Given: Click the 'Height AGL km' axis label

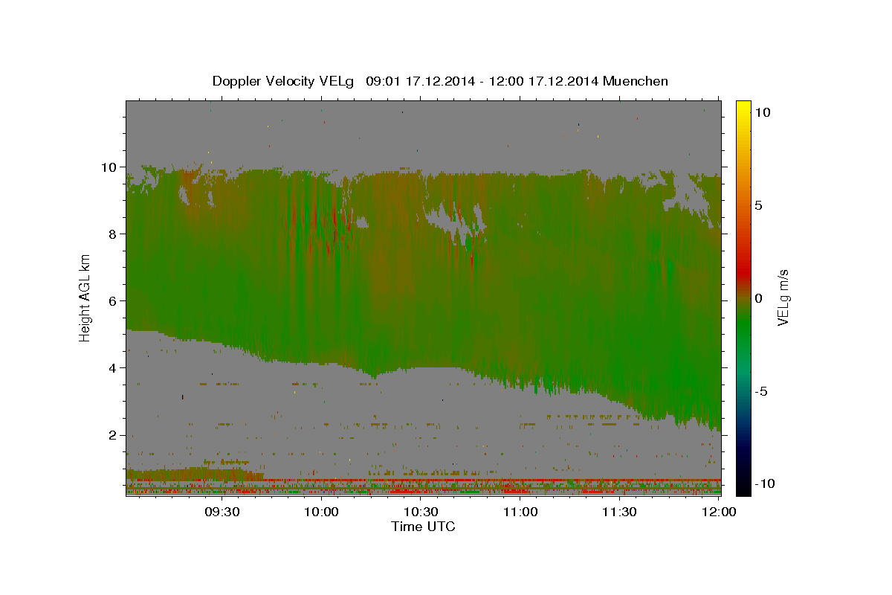Looking at the screenshot, I should [85, 299].
